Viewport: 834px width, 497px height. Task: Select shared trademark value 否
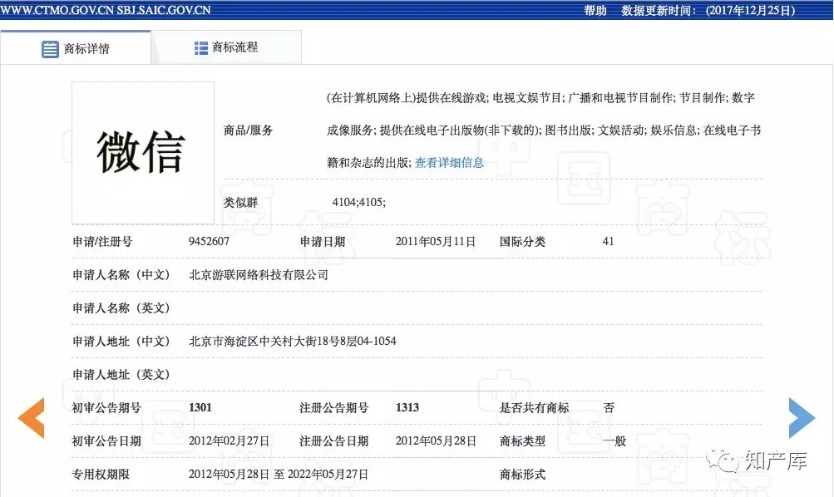tap(609, 408)
